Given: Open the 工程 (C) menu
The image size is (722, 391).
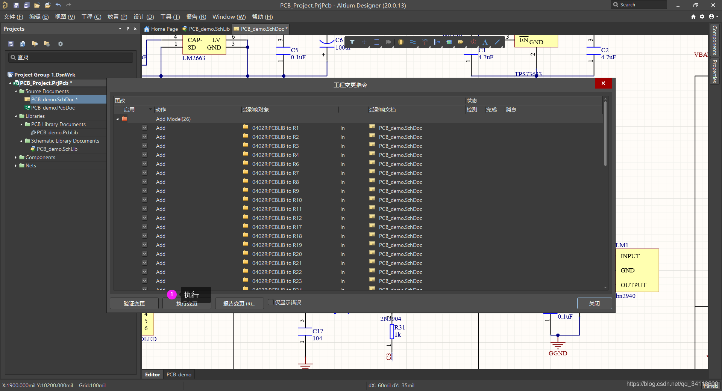Looking at the screenshot, I should [91, 17].
